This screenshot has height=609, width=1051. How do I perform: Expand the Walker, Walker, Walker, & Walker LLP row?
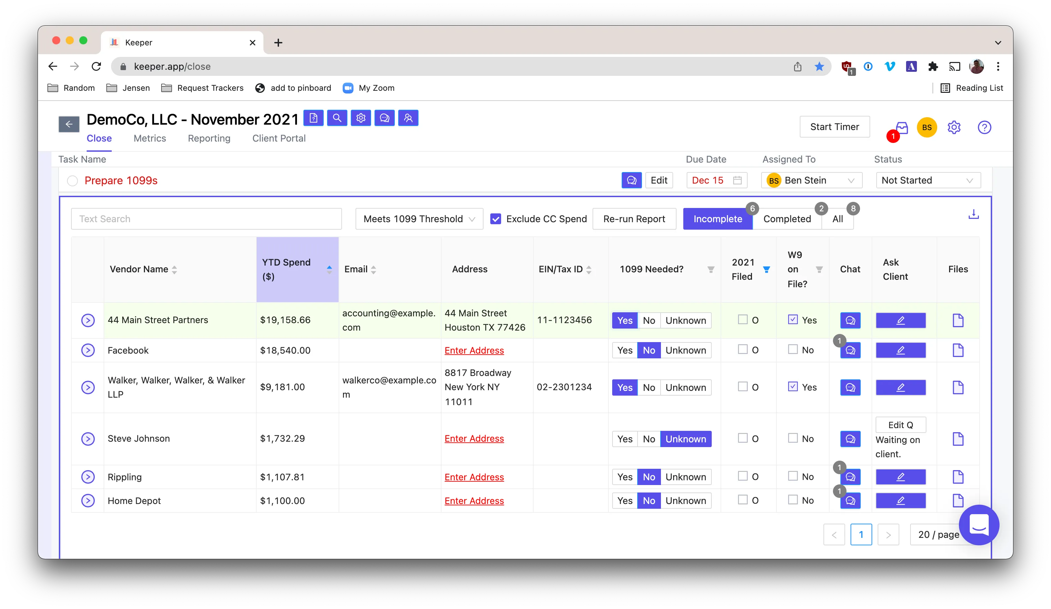pos(88,387)
